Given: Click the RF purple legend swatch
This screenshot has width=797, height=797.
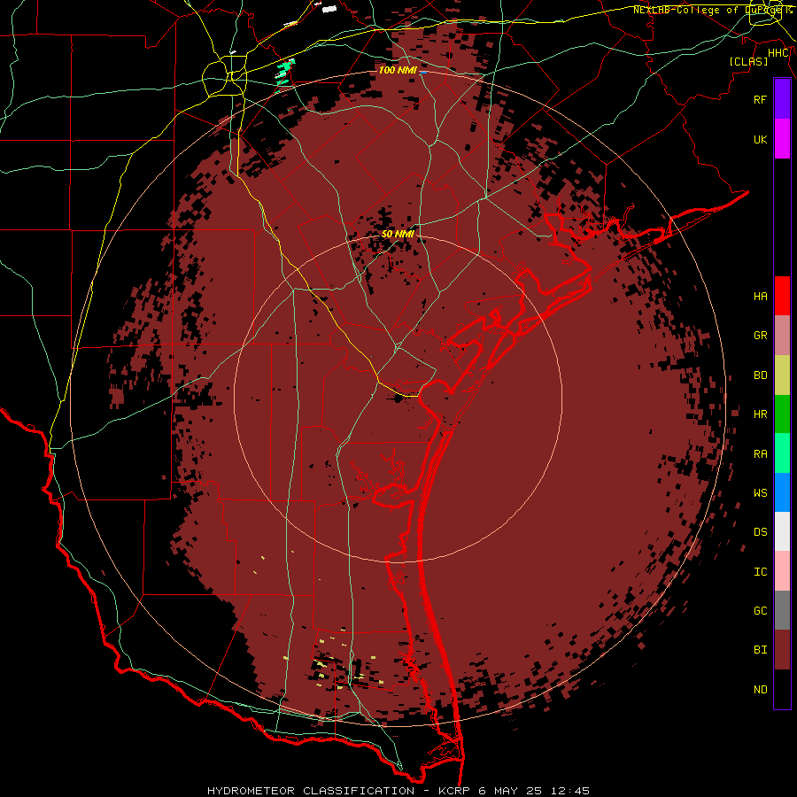Looking at the screenshot, I should [782, 99].
